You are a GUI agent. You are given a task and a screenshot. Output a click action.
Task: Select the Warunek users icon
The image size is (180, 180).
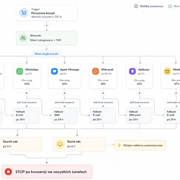click(x=23, y=38)
